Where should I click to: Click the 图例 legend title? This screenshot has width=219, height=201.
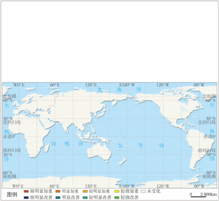tap(12, 194)
